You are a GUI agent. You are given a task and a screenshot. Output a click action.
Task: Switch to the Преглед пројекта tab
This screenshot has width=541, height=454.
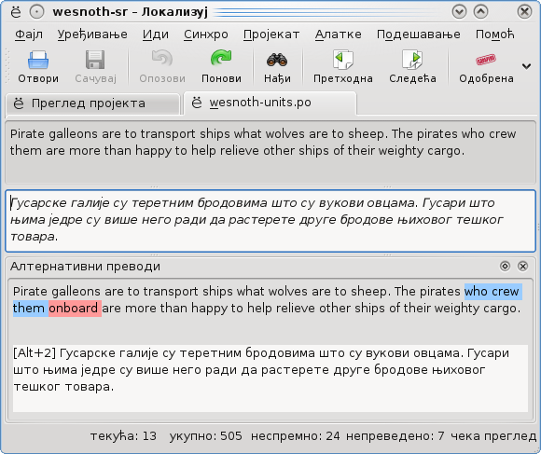point(93,103)
